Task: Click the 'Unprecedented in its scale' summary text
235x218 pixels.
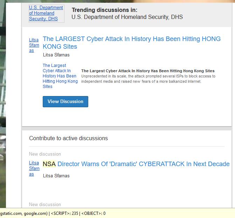Action: [148, 79]
